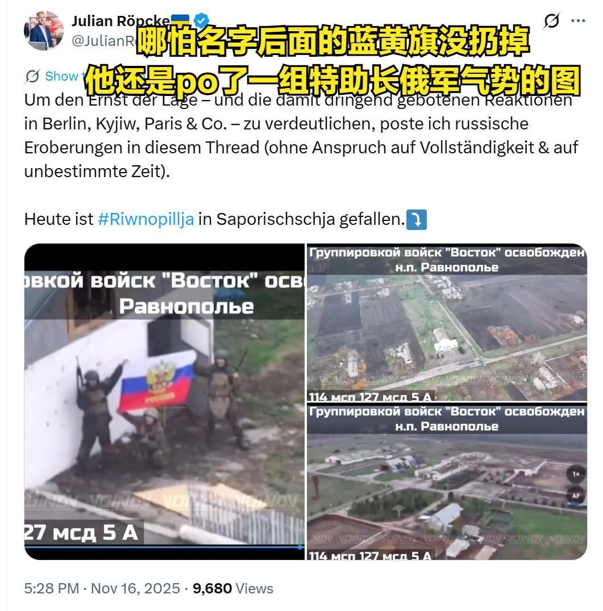This screenshot has height=611, width=603.
Task: Click the 9,680 Views count
Action: 233,588
